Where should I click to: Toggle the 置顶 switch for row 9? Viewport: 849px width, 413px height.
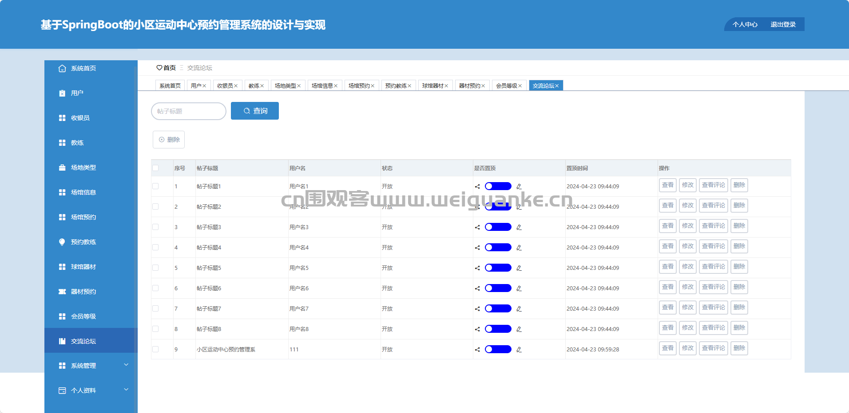498,349
